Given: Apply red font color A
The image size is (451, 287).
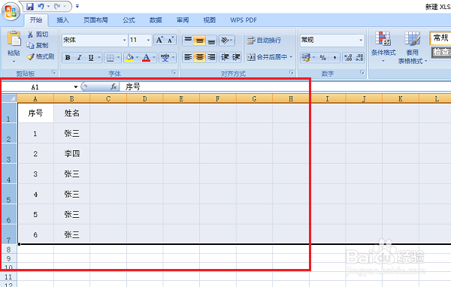Looking at the screenshot, I should tap(146, 58).
